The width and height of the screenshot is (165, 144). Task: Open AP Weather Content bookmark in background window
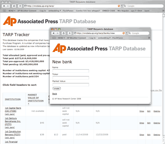[x=27, y=11]
